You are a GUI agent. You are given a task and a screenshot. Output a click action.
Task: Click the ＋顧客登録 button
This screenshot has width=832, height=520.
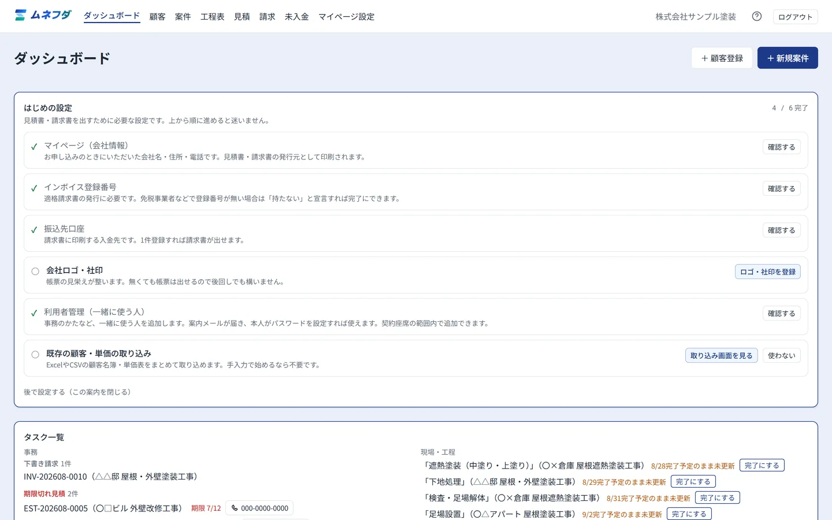(722, 58)
